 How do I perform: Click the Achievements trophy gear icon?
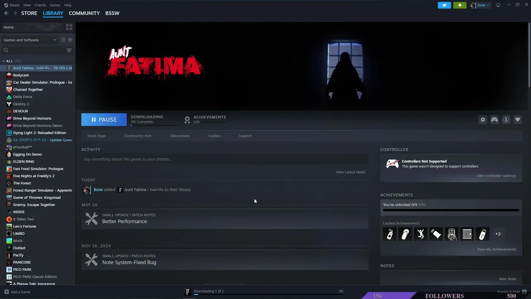pyautogui.click(x=187, y=120)
